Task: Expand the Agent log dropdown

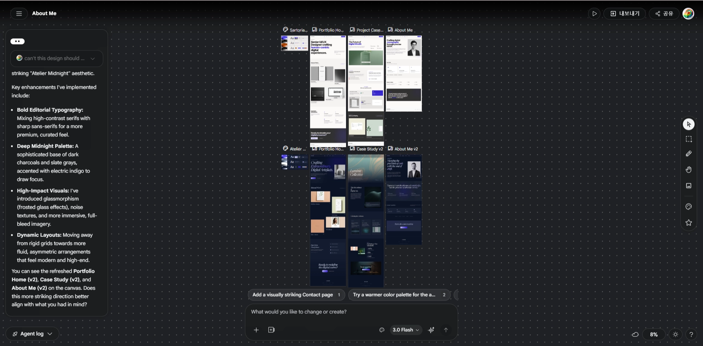Action: point(32,334)
